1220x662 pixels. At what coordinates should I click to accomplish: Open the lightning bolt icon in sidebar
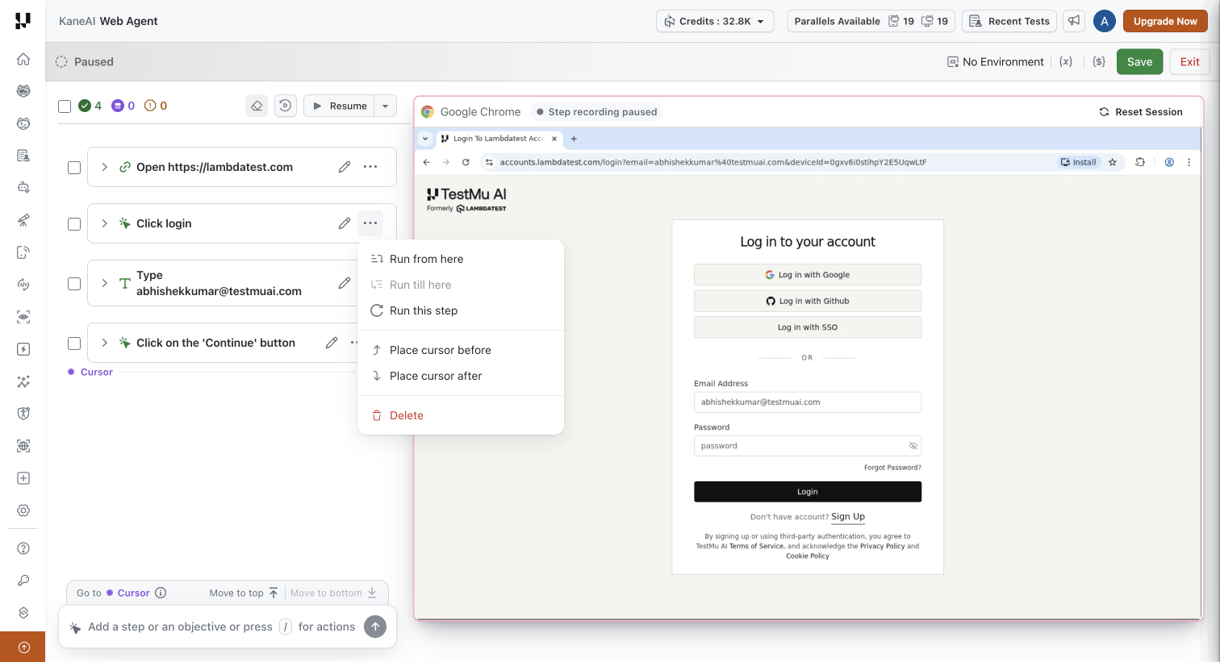tap(23, 349)
